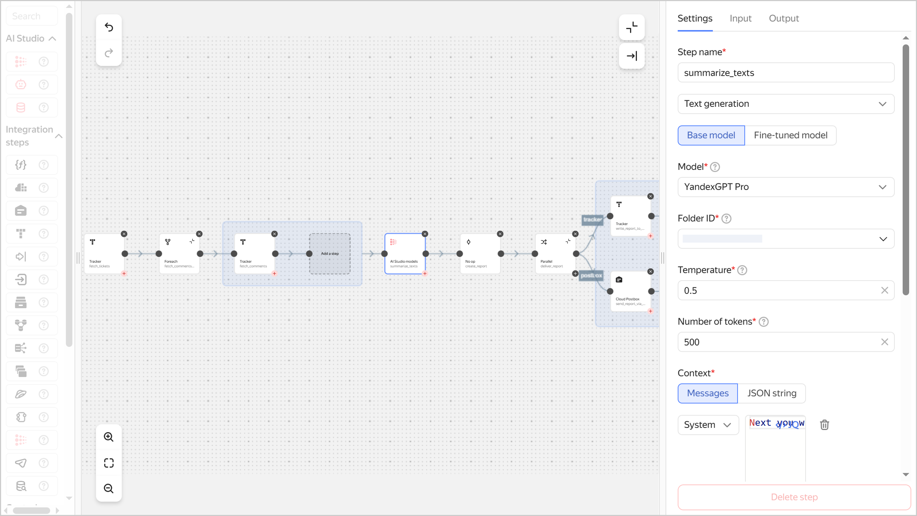Click the zoom-out icon on the canvas
This screenshot has width=917, height=516.
(x=109, y=488)
